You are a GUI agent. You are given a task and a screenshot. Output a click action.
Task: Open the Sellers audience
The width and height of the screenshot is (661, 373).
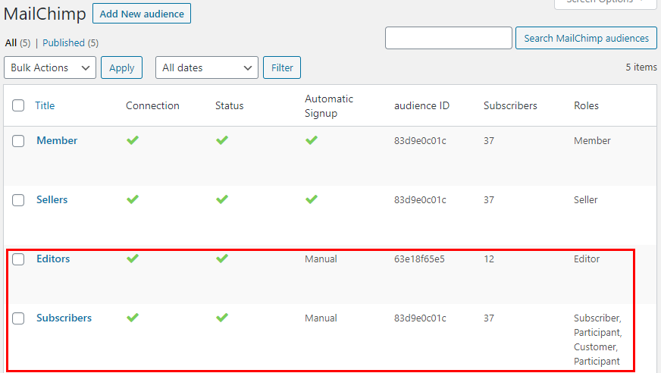pyautogui.click(x=52, y=199)
